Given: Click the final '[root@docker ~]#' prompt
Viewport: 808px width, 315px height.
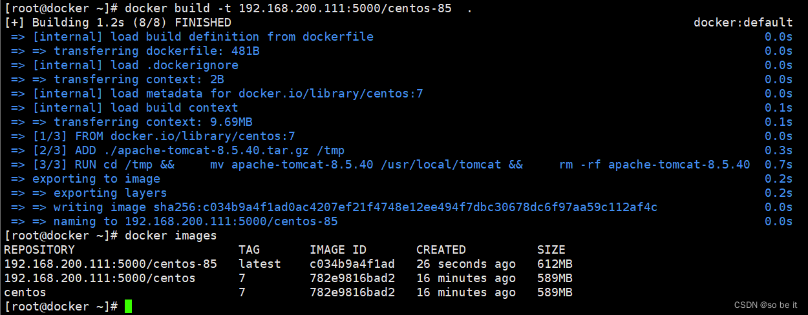Looking at the screenshot, I should click(x=61, y=307).
